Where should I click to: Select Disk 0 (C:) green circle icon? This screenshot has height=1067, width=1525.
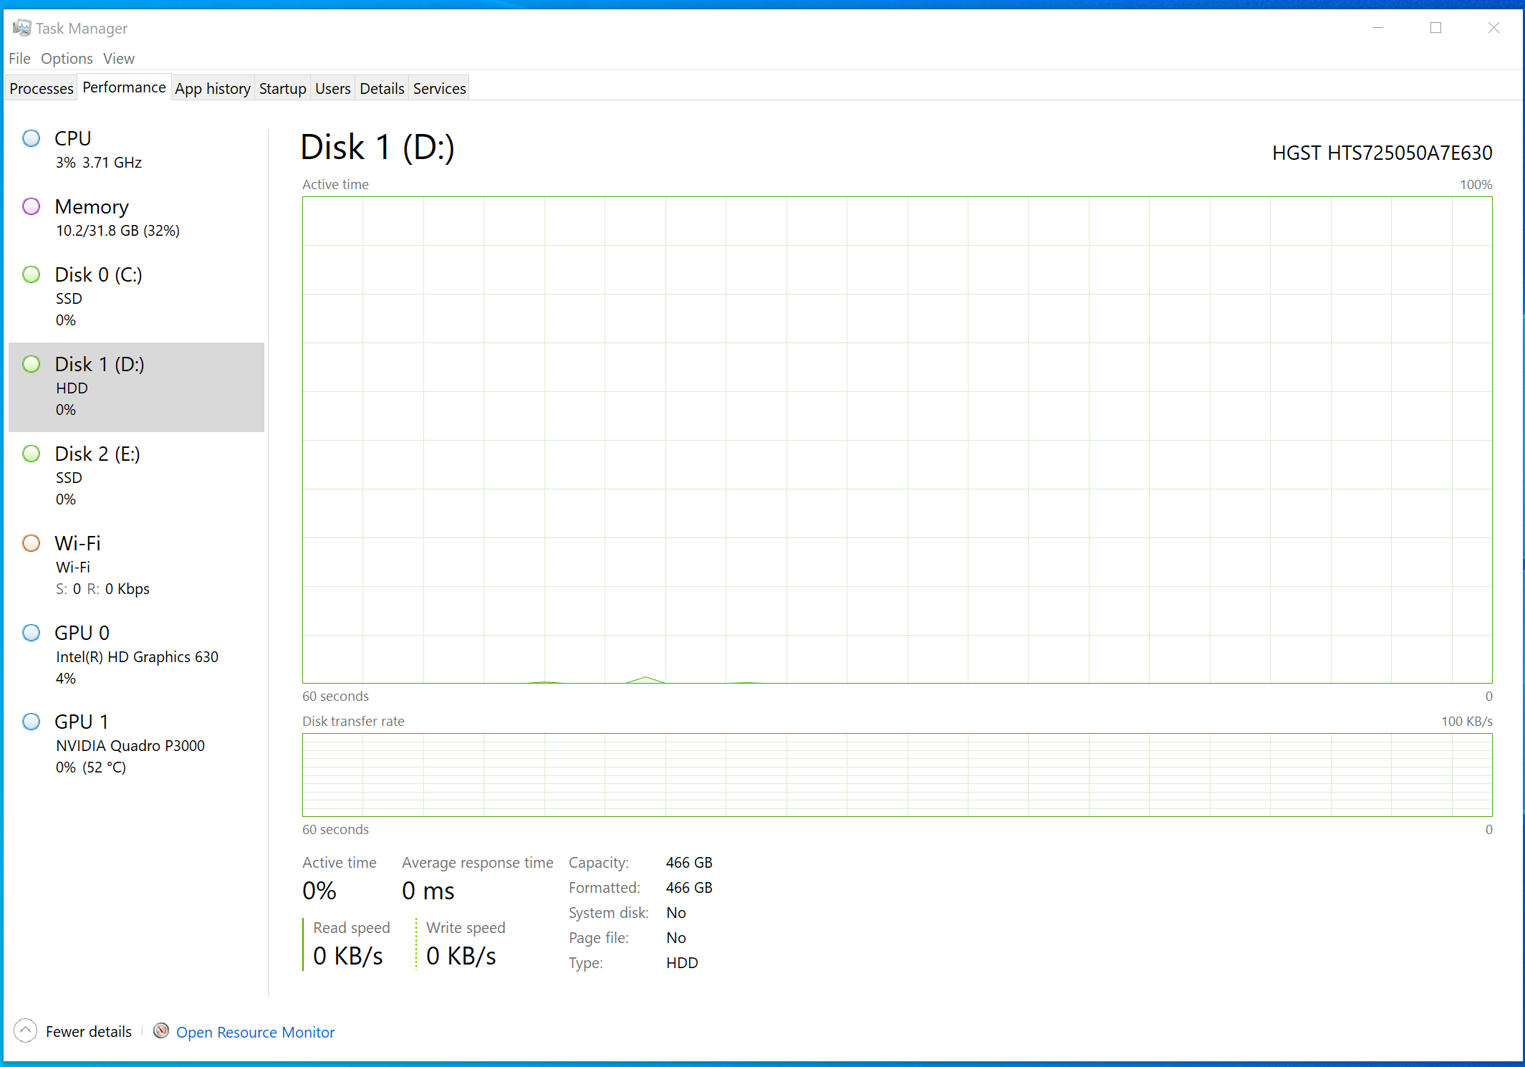tap(31, 274)
